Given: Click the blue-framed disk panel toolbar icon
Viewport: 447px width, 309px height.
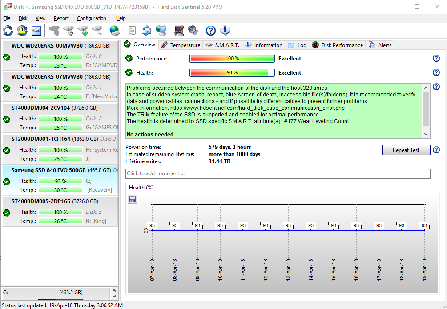Looking at the screenshot, I should point(36,31).
